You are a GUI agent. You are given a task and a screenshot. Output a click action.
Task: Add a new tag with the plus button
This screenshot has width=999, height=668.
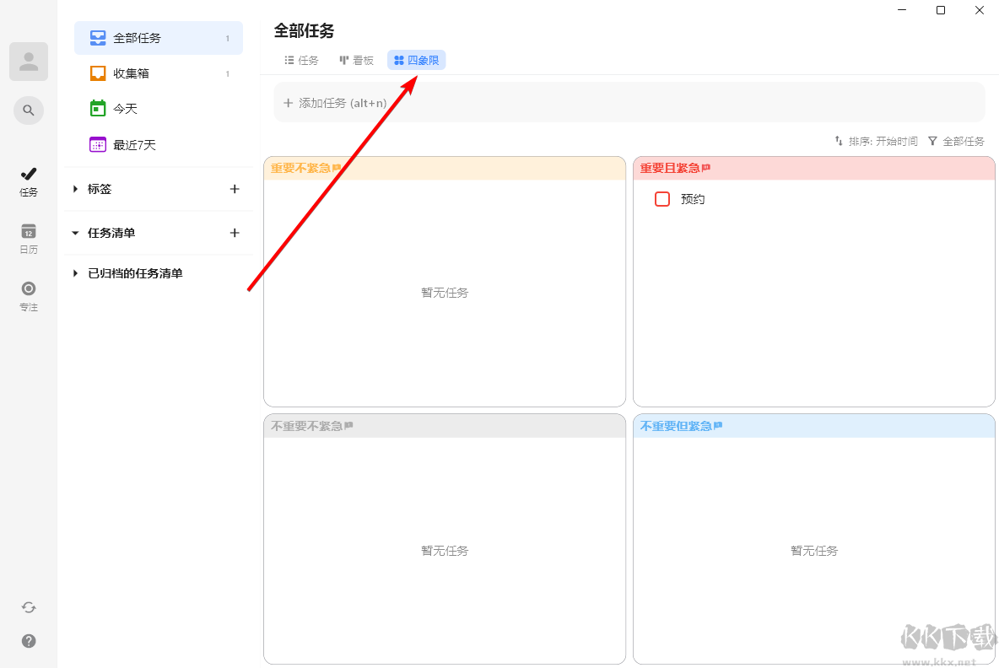[x=235, y=189]
